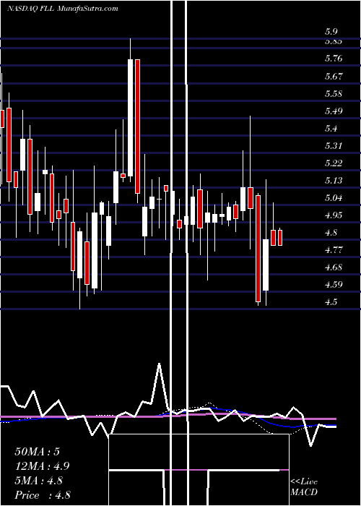Click the 5.4 price axis label
Screen dimensions: 361x506
pos(331,129)
